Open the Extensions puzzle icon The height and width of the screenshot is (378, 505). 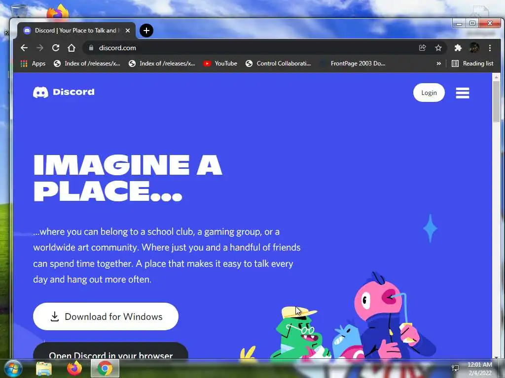(x=458, y=48)
